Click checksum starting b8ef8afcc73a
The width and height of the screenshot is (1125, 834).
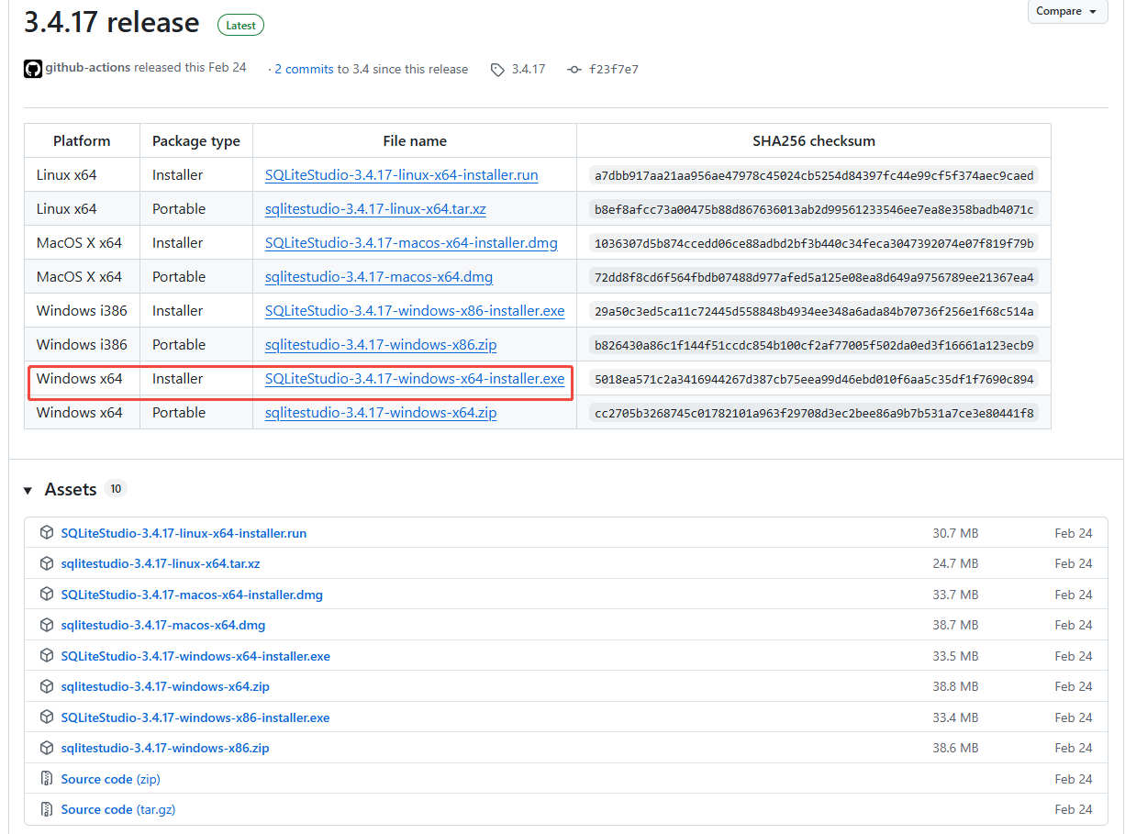814,209
